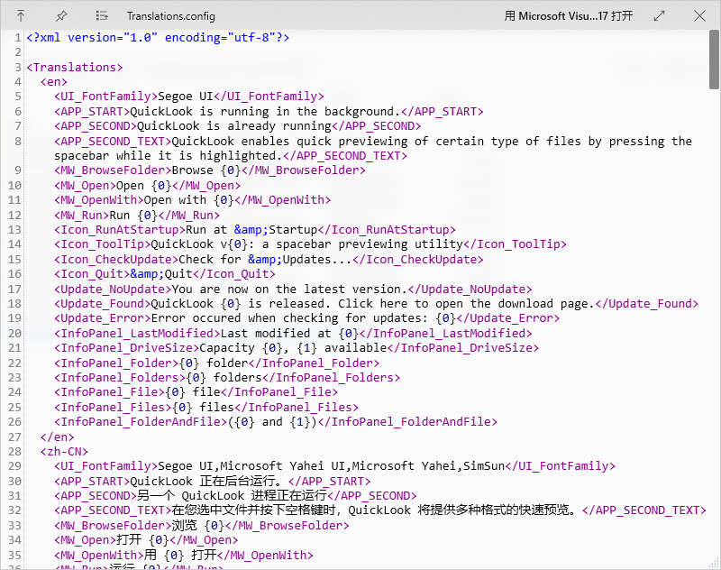Screen dimensions: 721x570
Task: Click the upward arrow toolbar icon
Action: click(20, 15)
